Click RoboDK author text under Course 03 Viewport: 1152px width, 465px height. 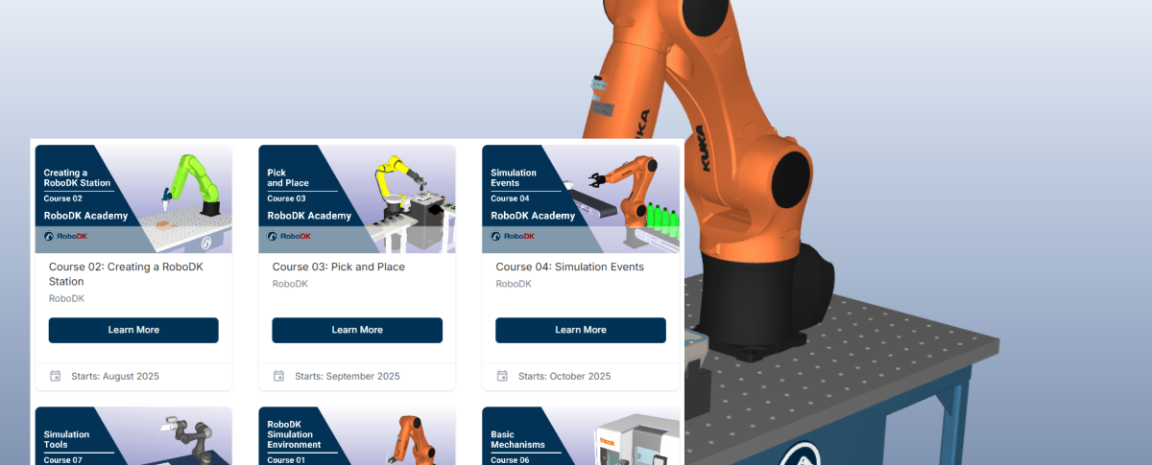coord(291,284)
